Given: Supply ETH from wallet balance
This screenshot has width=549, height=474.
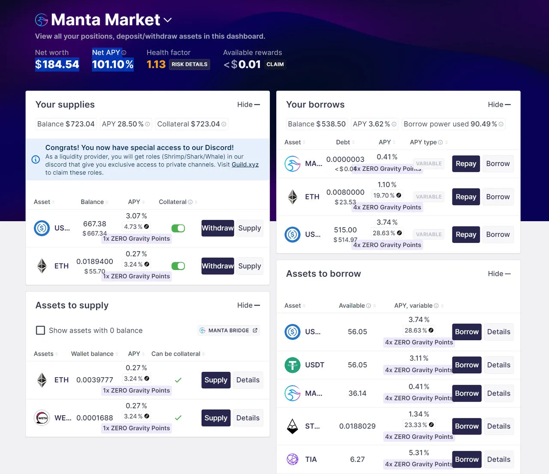Looking at the screenshot, I should 216,380.
